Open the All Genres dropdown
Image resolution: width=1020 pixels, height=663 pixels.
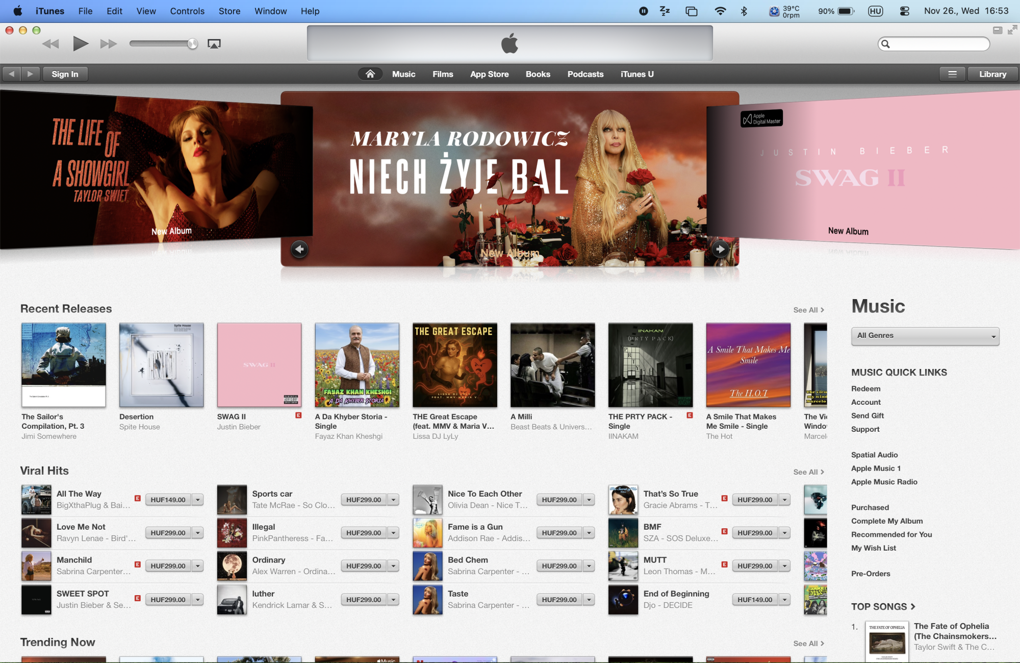coord(925,336)
